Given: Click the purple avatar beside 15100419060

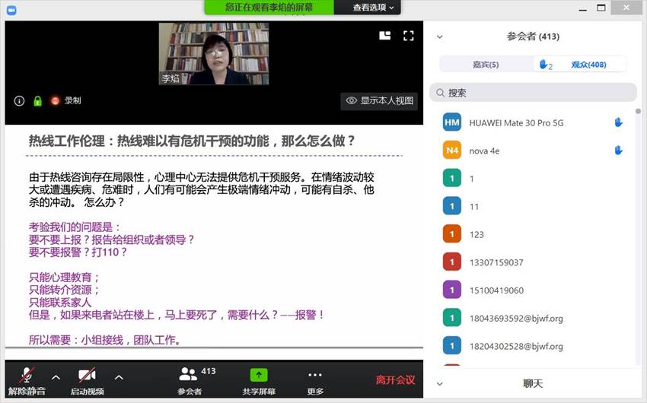Looking at the screenshot, I should coord(452,290).
